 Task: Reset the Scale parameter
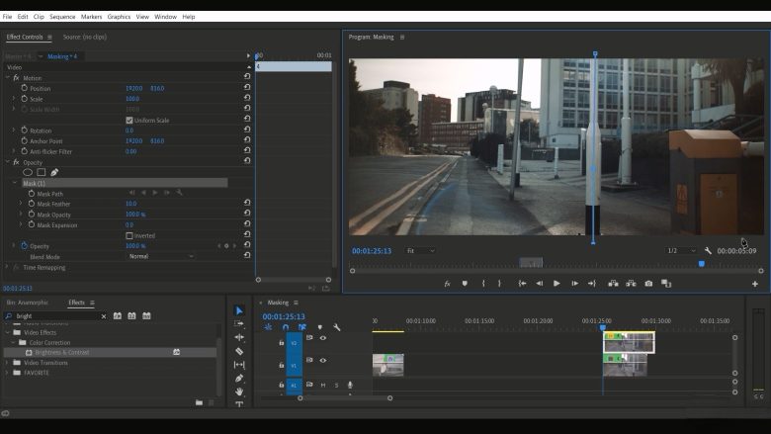coord(247,99)
